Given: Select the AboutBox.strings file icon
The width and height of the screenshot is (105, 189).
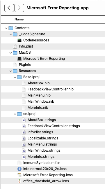Looking at the screenshot, I should pyautogui.click(x=24, y=120).
